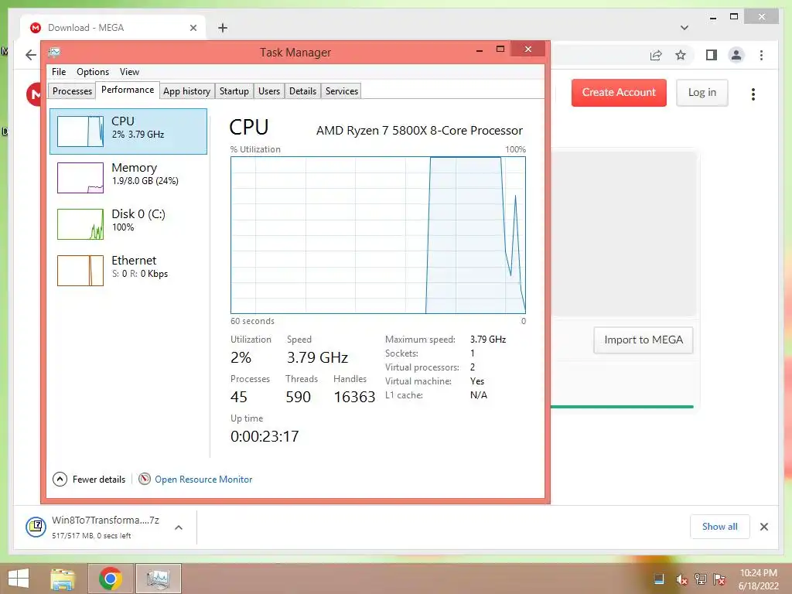
Task: Click Show all downloads button
Action: 719,527
